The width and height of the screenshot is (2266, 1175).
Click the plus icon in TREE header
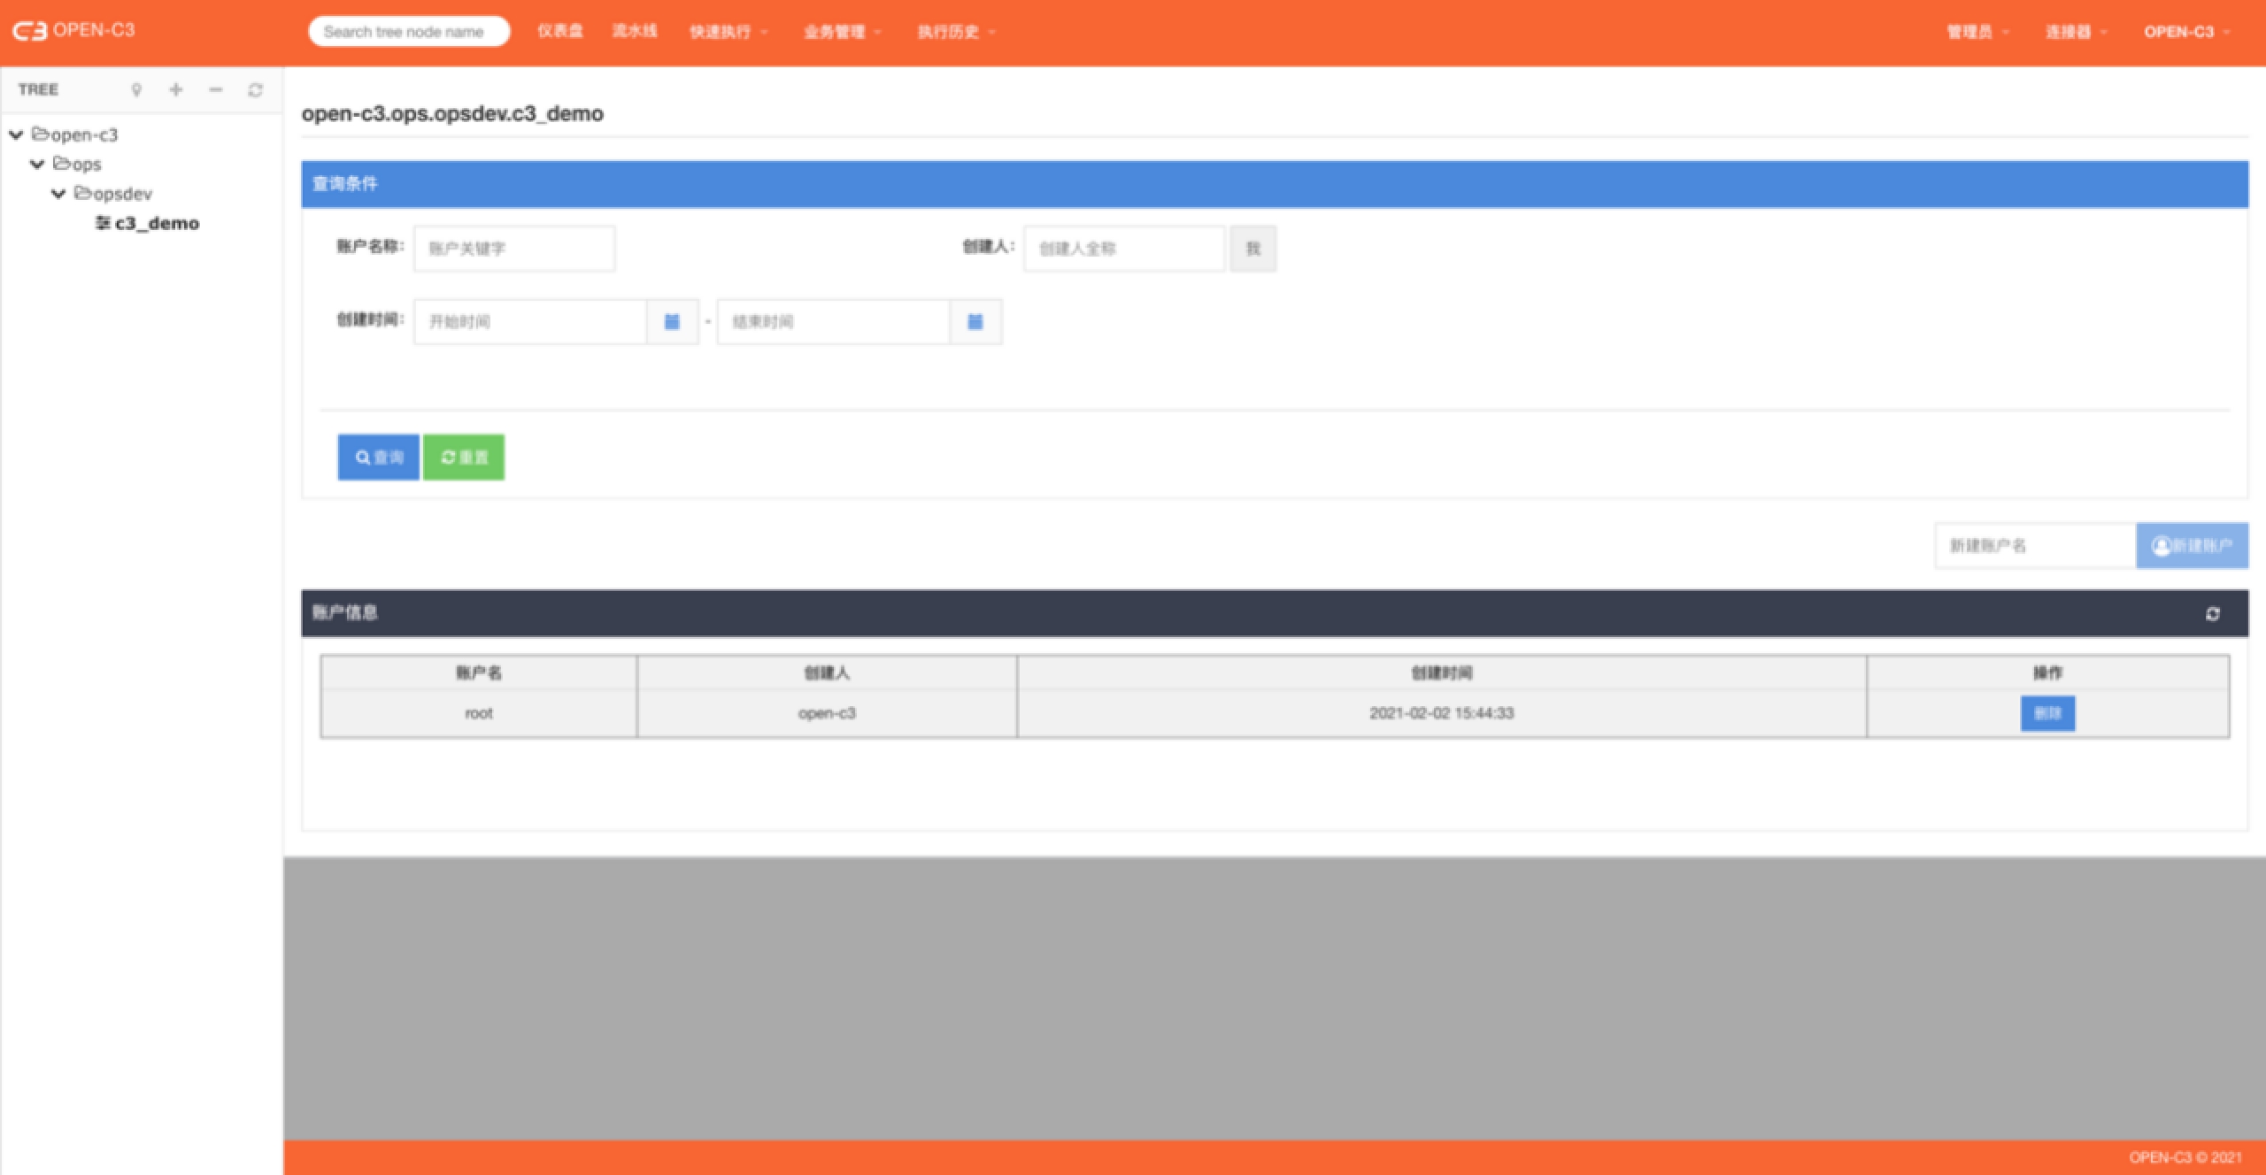click(x=176, y=89)
